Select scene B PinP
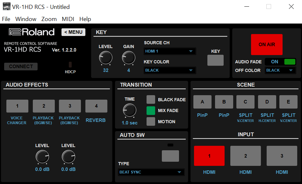The width and height of the screenshot is (302, 184). pyautogui.click(x=224, y=102)
